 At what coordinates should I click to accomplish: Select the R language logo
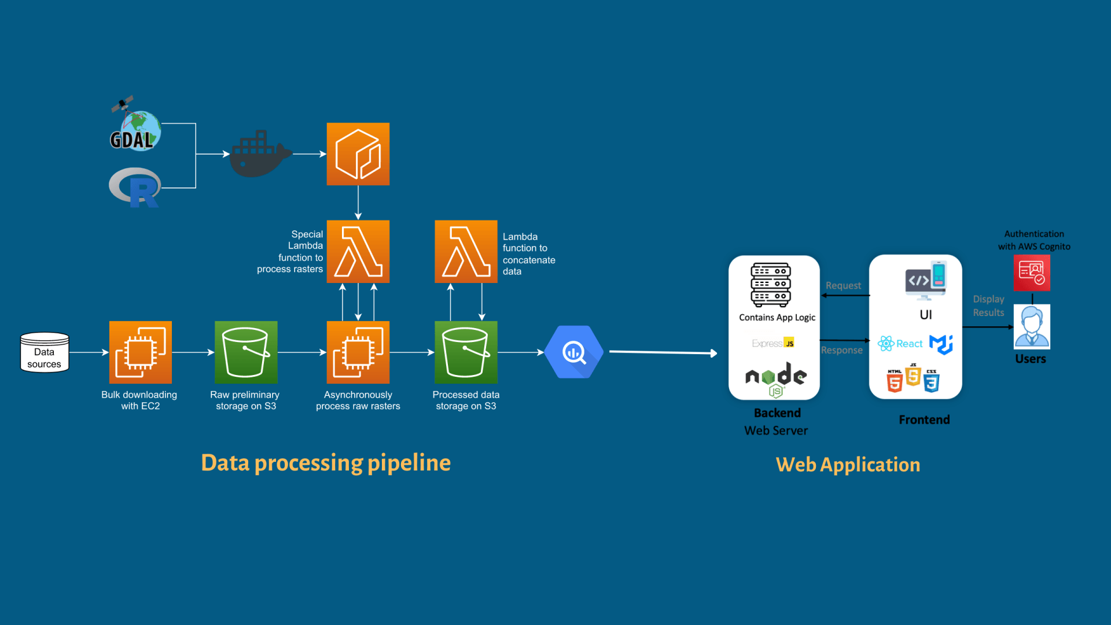135,187
